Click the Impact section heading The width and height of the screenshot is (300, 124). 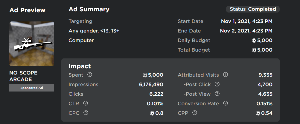(80, 66)
